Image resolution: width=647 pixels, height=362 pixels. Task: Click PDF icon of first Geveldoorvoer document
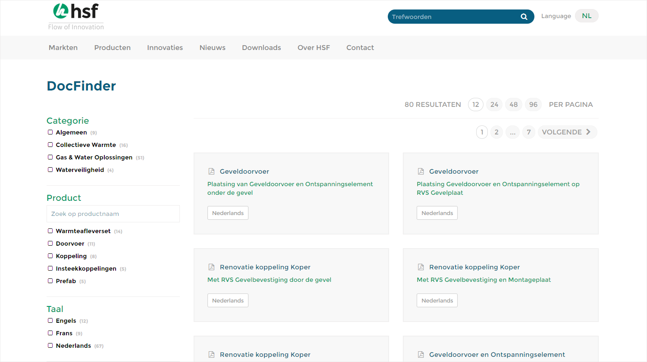(211, 172)
